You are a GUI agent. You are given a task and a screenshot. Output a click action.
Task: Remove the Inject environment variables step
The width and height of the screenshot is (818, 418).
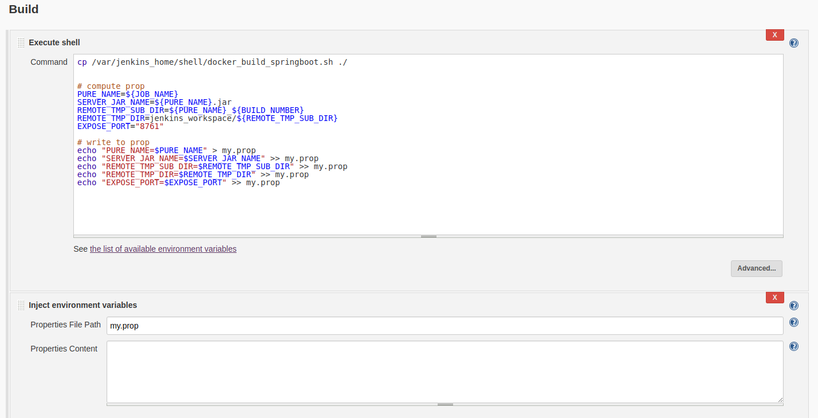774,298
